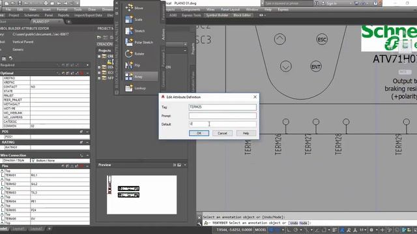Select the Lookup action icon
417x234 pixels.
coord(129,88)
